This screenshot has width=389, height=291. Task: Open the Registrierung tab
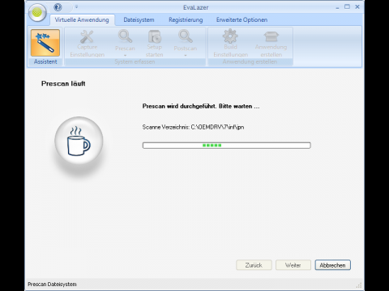pos(186,20)
